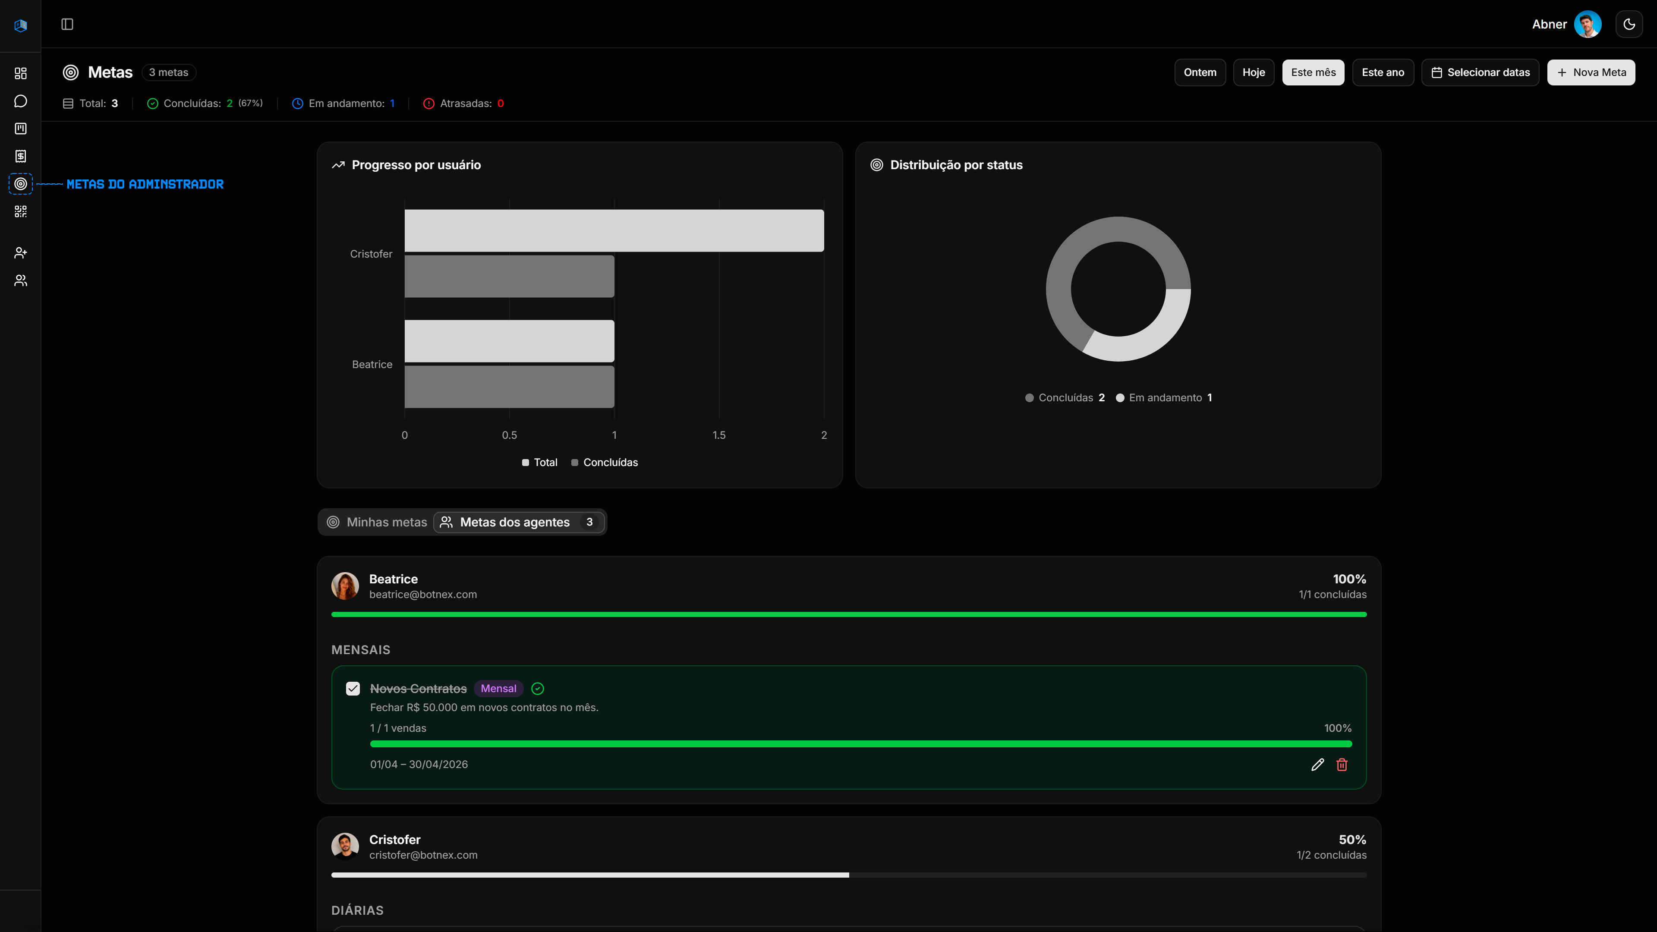This screenshot has width=1657, height=932.
Task: Select Metas dos agentes tab
Action: click(518, 522)
